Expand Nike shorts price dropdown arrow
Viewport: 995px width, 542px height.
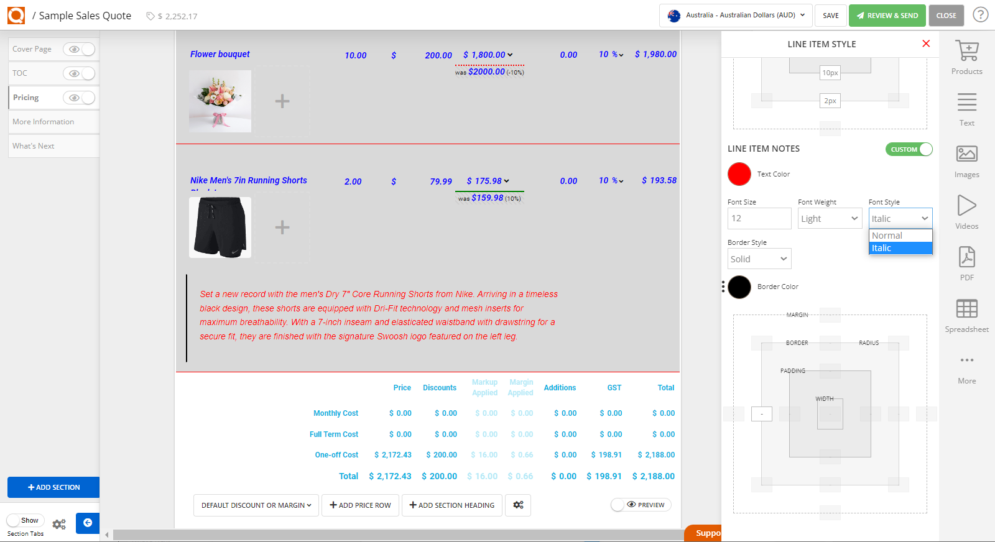tap(506, 181)
